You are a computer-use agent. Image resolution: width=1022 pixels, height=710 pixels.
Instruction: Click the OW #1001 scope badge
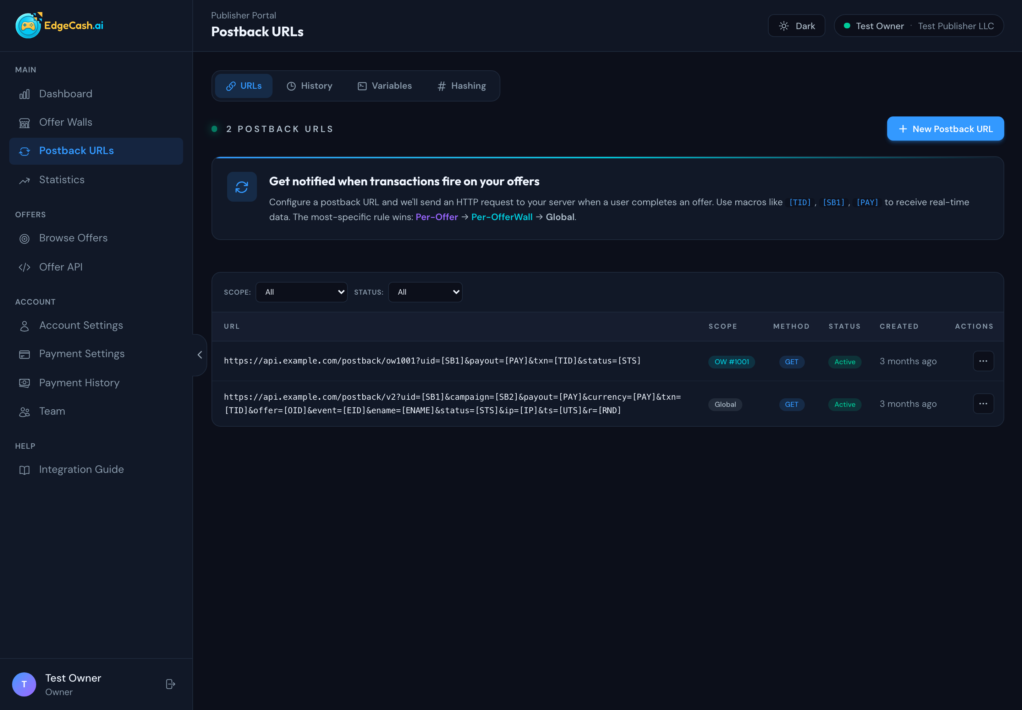[732, 362]
